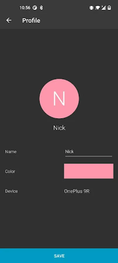Open the pink Color swatch picker
This screenshot has height=263, width=118.
click(89, 171)
